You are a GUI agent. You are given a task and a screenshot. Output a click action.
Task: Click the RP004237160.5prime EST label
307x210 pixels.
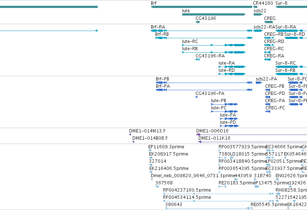(187, 191)
